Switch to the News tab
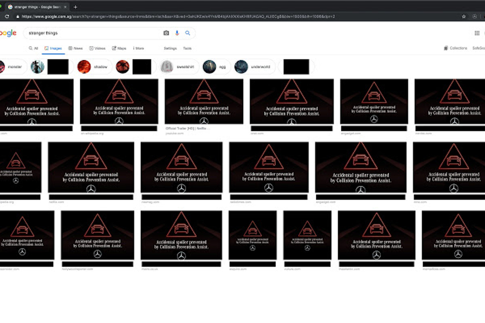This screenshot has width=485, height=323. pyautogui.click(x=75, y=49)
